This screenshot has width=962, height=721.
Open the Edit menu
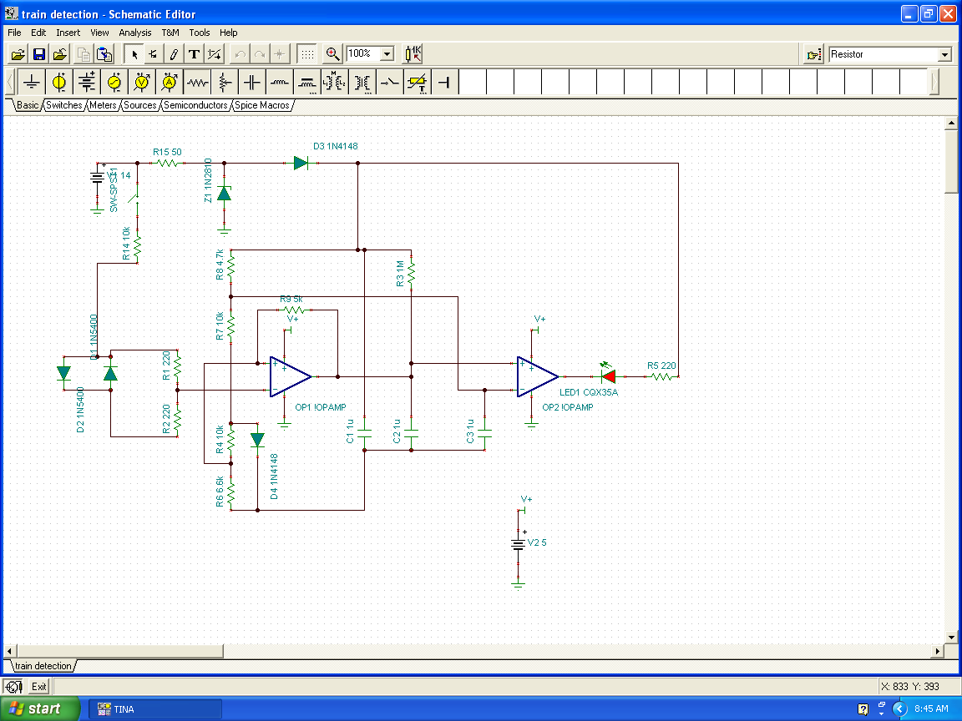tap(38, 33)
